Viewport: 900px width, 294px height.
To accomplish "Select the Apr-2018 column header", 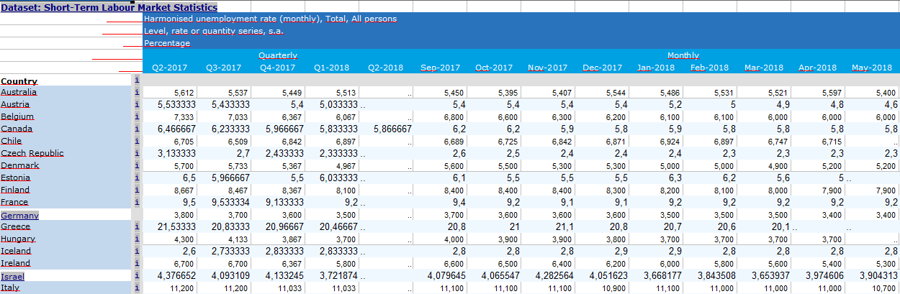I will click(x=817, y=68).
